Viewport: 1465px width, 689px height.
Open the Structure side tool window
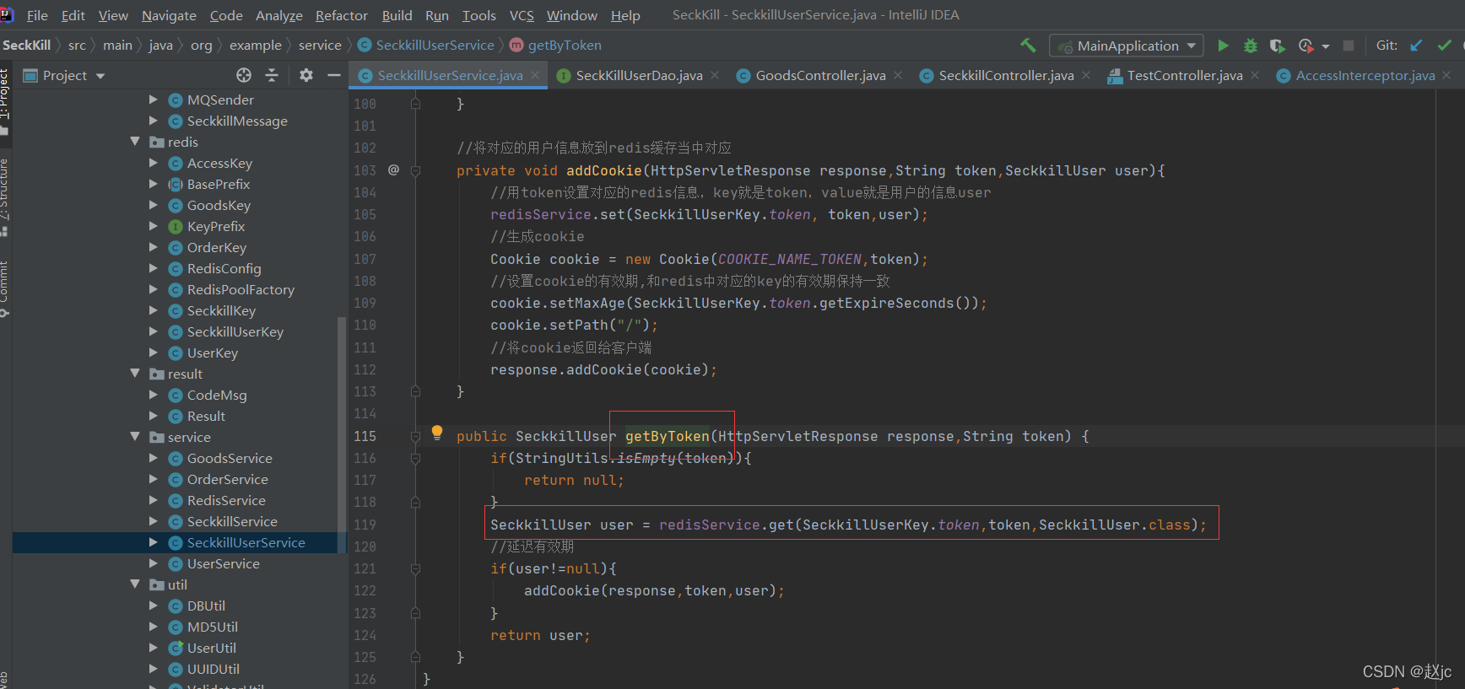point(5,196)
